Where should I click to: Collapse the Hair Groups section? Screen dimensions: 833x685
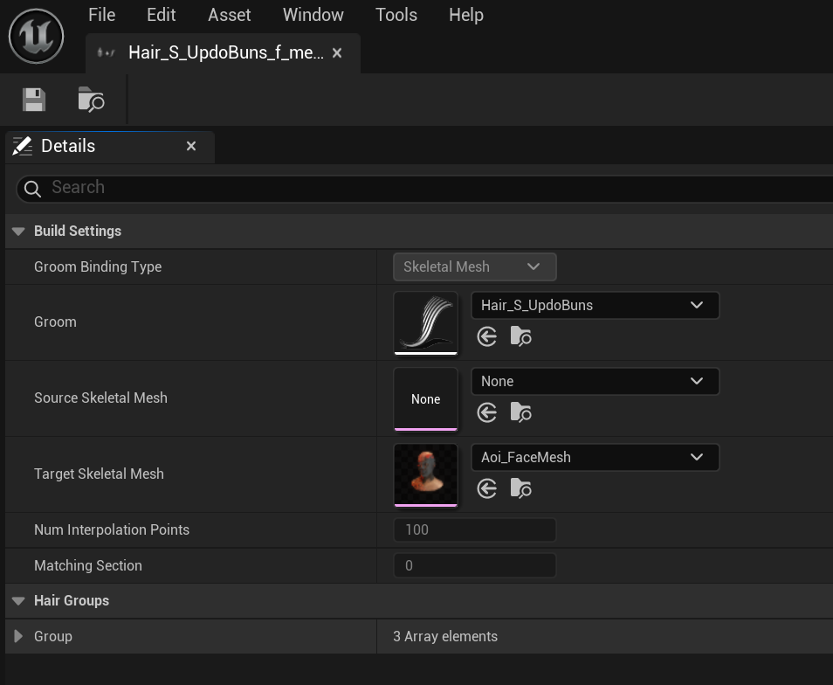click(x=18, y=601)
